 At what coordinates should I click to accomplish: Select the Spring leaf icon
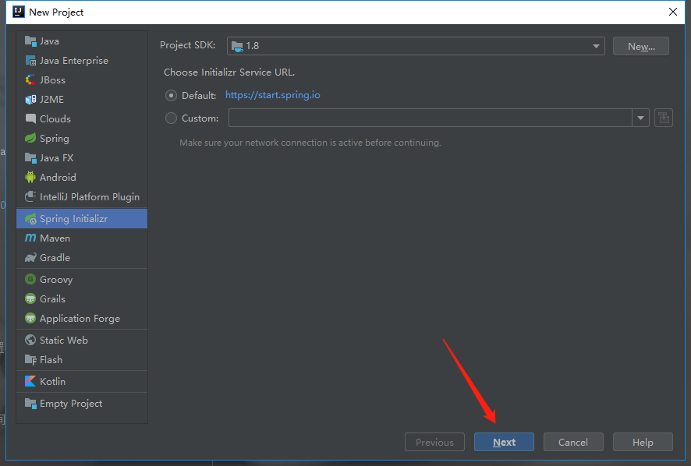[30, 138]
